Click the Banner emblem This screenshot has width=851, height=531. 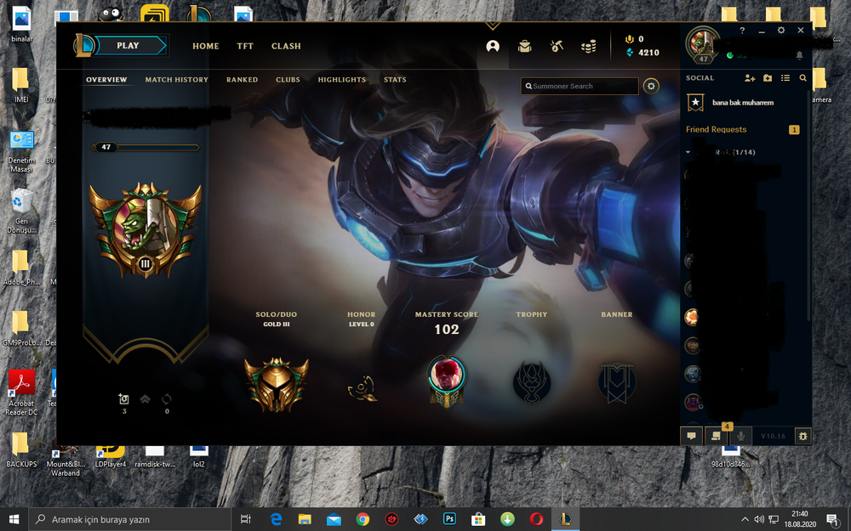(617, 382)
